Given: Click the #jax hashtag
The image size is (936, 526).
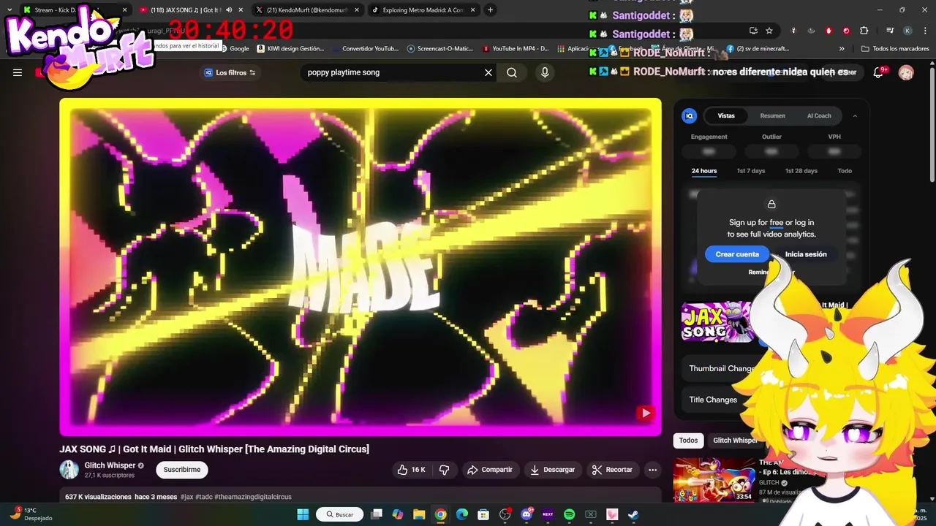Looking at the screenshot, I should [187, 497].
